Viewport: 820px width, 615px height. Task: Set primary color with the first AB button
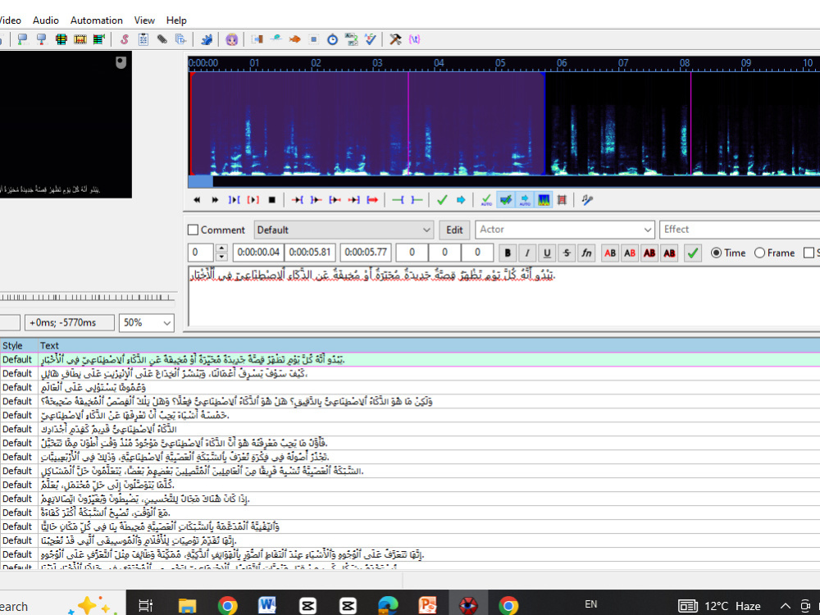(610, 253)
